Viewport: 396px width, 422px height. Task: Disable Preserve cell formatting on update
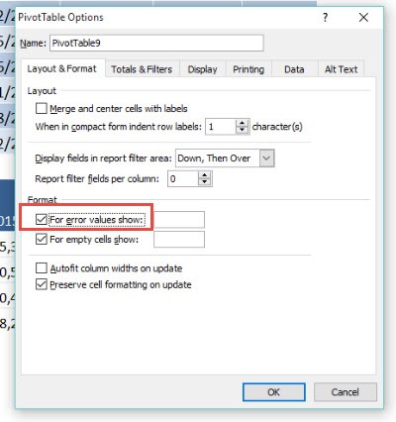[42, 284]
